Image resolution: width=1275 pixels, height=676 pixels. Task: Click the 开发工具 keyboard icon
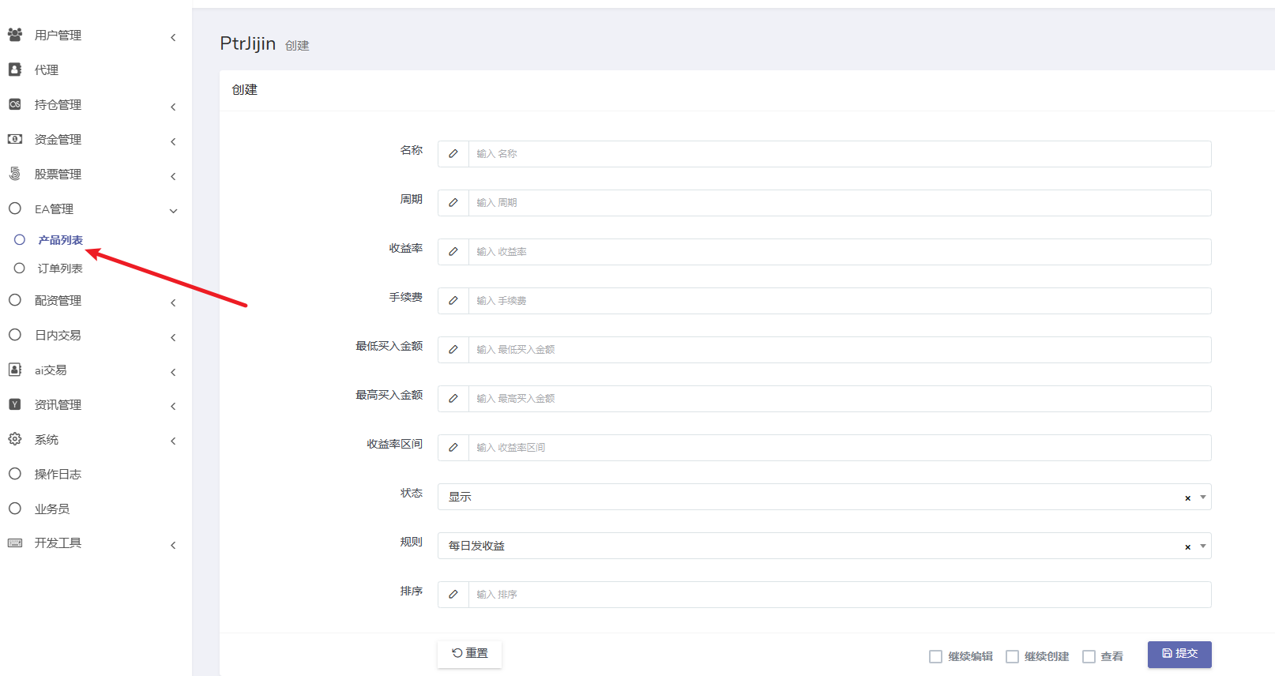[15, 543]
